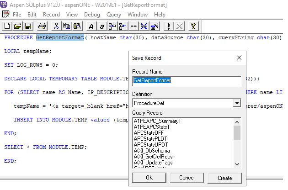The width and height of the screenshot is (288, 190).
Task: Click the yellow Help question mark icon
Action: click(x=193, y=26)
